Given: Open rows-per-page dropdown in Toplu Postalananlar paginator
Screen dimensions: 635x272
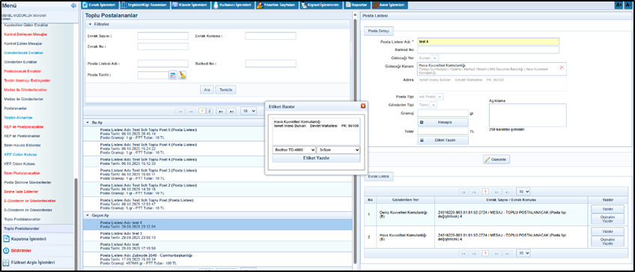Looking at the screenshot, I should [x=249, y=111].
